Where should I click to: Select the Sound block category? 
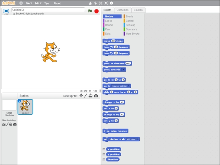point(109,25)
